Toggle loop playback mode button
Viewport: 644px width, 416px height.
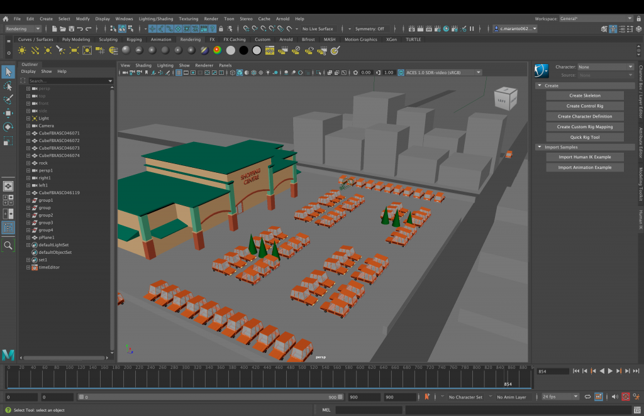(x=587, y=397)
